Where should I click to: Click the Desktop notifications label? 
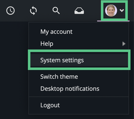click(x=70, y=89)
